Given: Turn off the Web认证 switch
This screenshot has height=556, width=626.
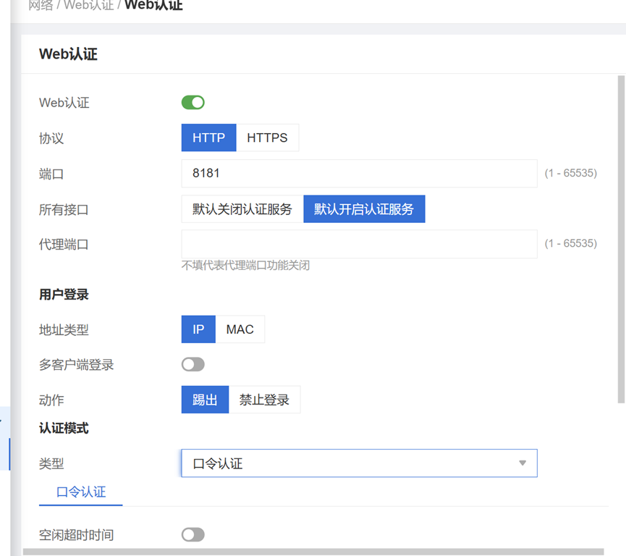Looking at the screenshot, I should point(193,102).
